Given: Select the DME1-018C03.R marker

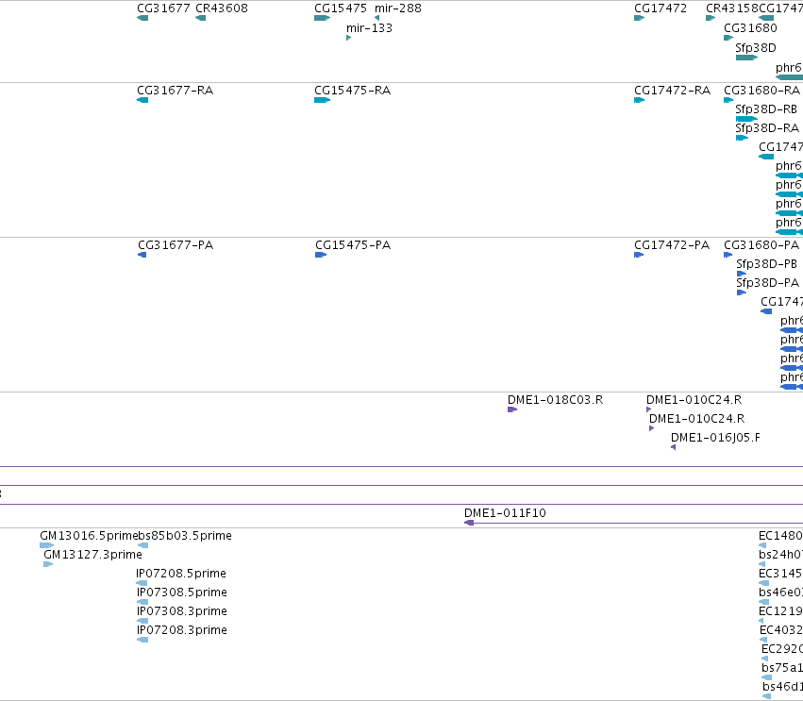Looking at the screenshot, I should coord(512,409).
